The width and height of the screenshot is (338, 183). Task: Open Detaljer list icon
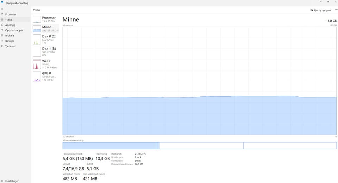2,41
